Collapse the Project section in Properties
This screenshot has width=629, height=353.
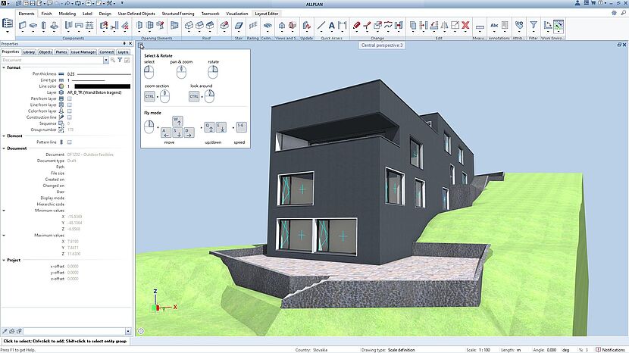click(x=3, y=260)
